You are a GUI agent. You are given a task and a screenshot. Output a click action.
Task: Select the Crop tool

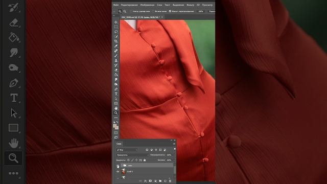tap(116, 41)
